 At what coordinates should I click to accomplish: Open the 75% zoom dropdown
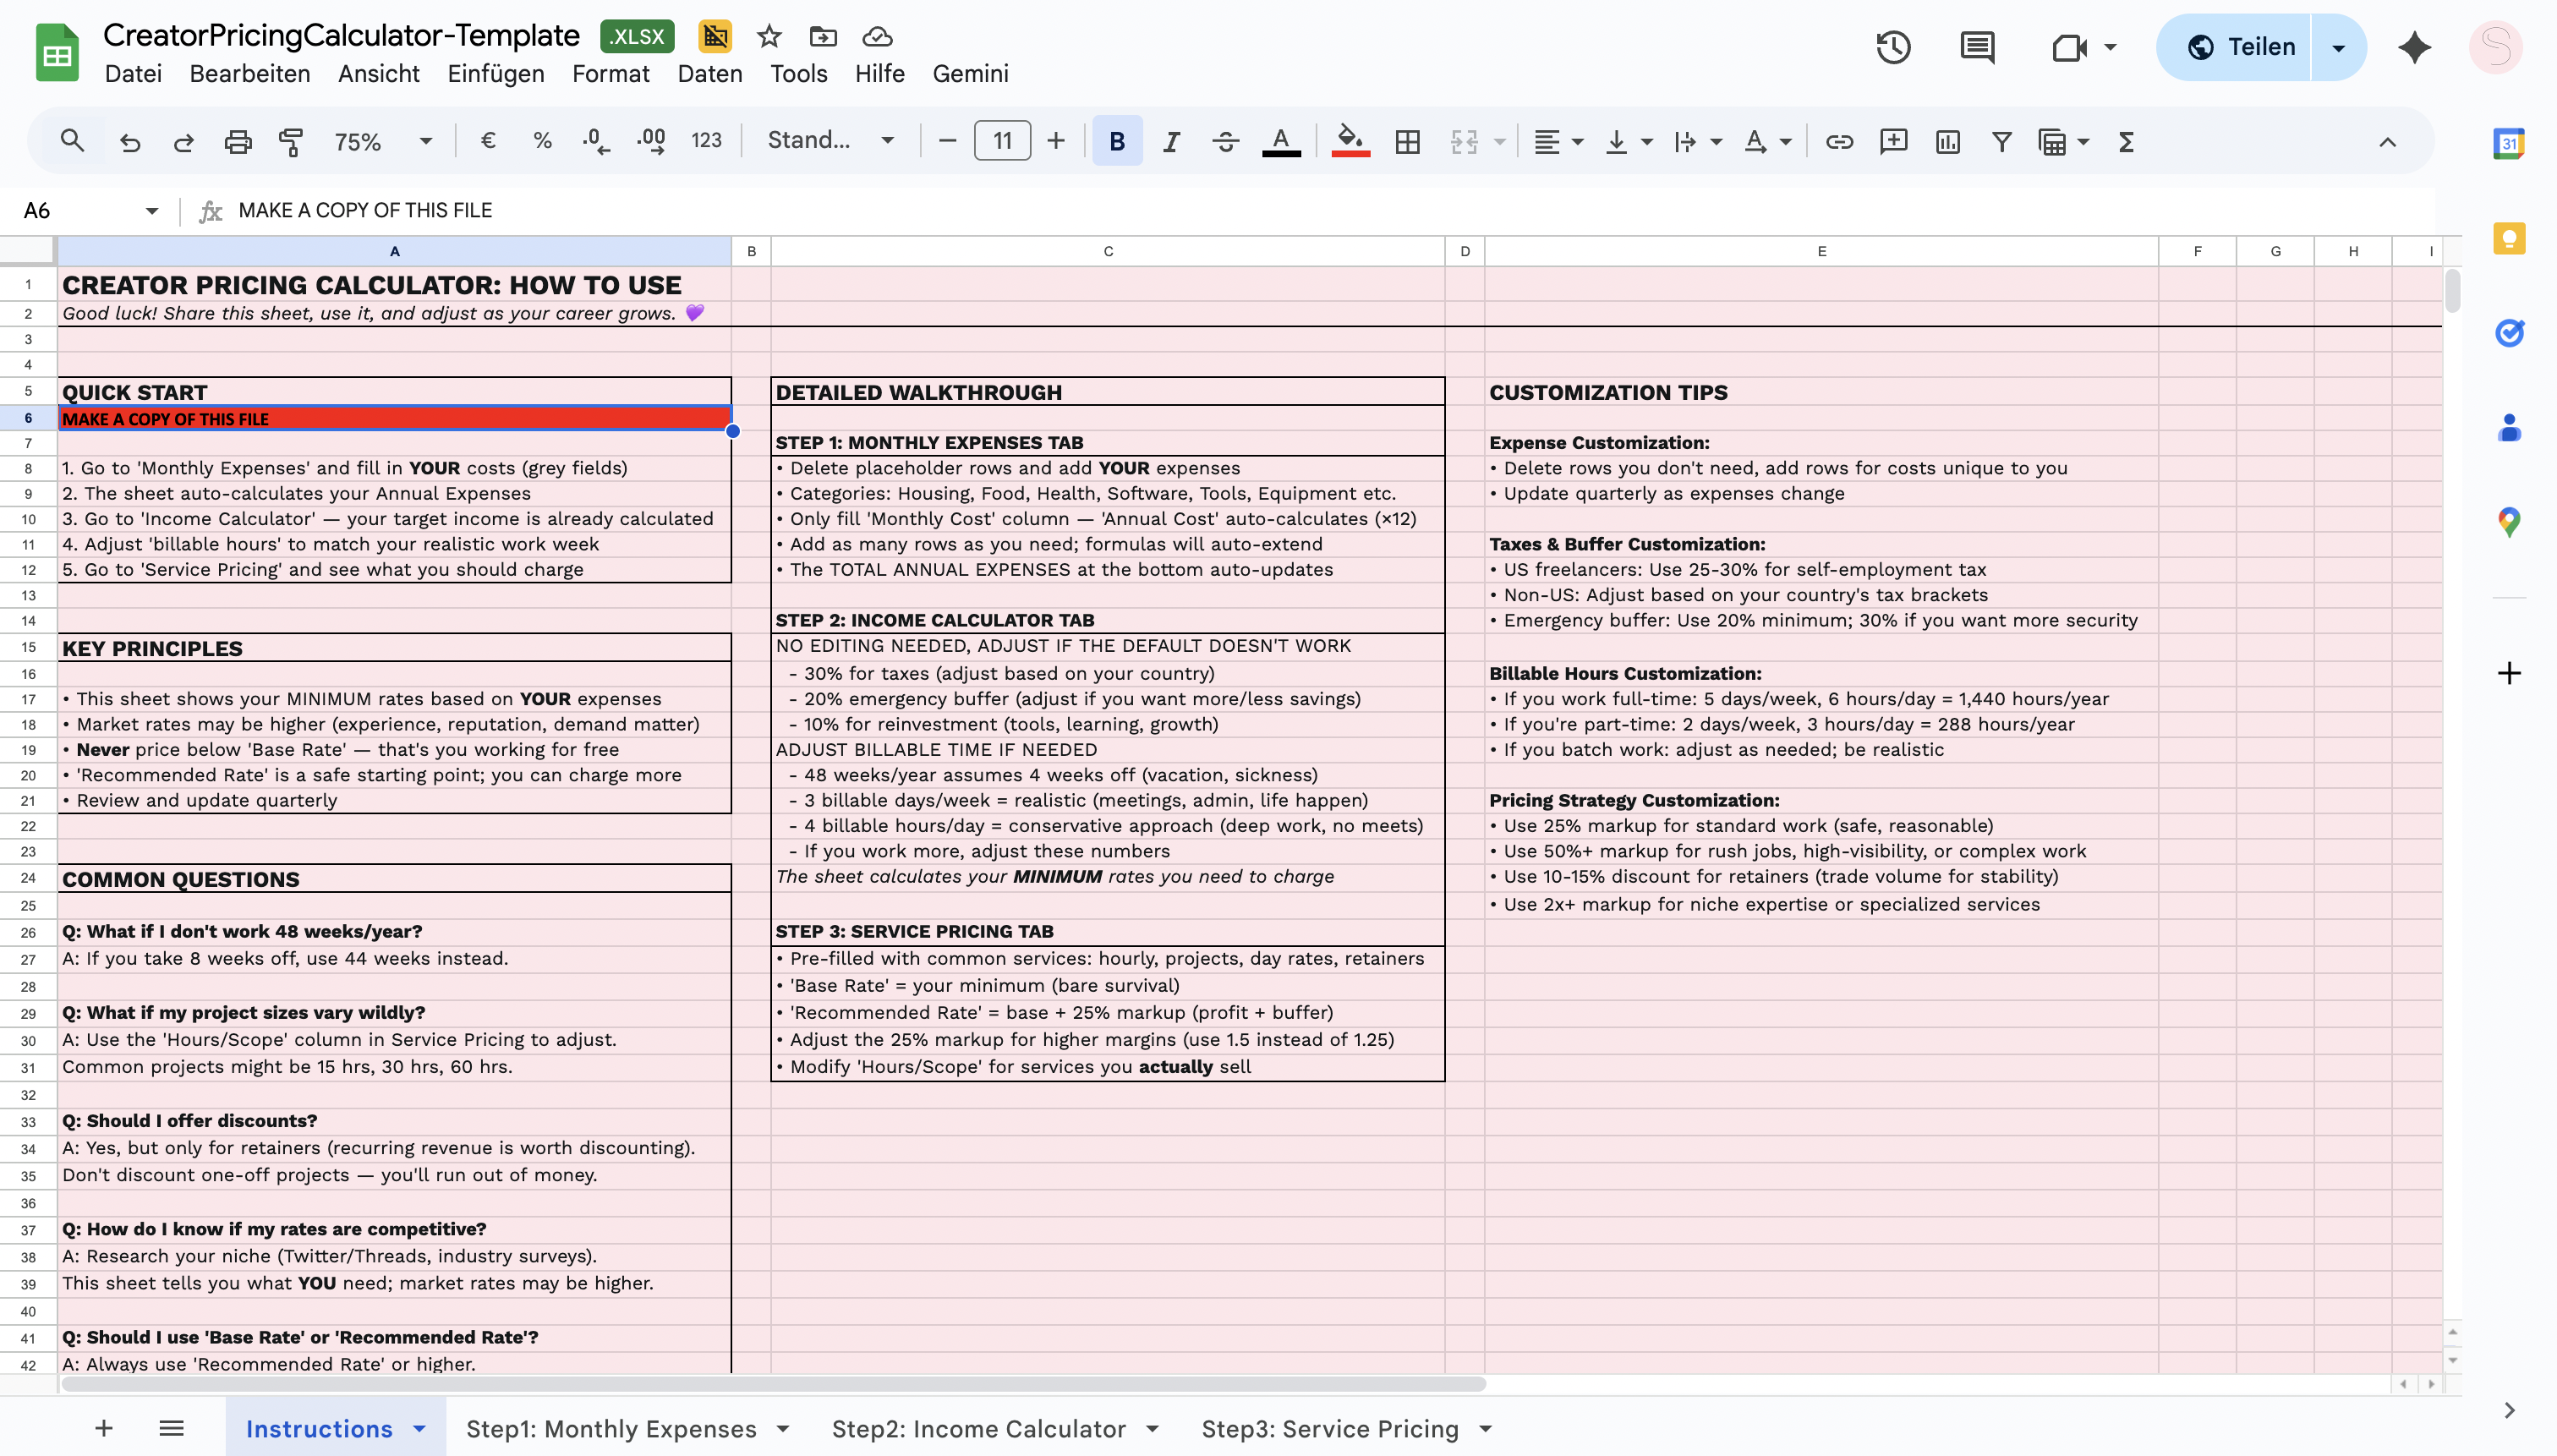383,141
